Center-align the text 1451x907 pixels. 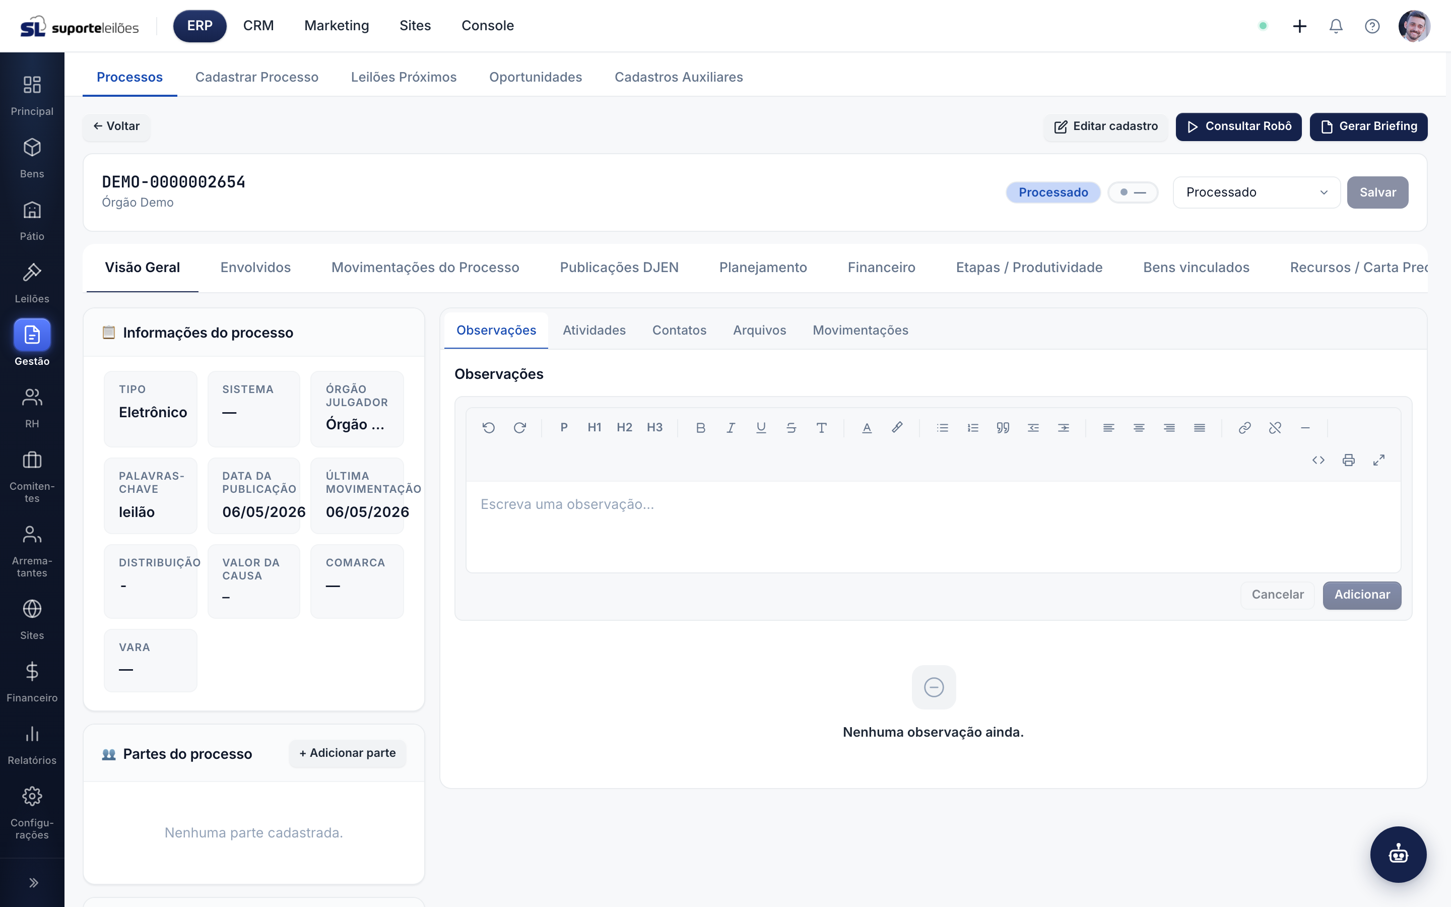click(x=1139, y=428)
